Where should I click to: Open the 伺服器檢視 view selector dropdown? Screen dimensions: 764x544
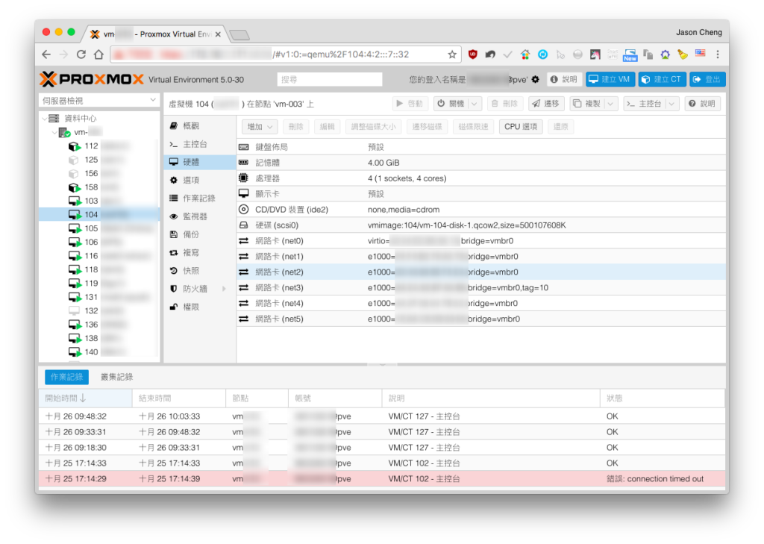[99, 101]
